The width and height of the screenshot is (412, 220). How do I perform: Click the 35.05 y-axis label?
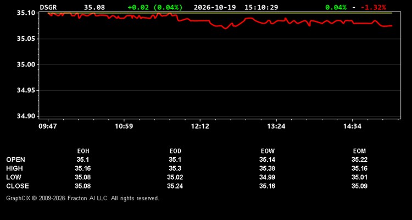[x=26, y=38]
